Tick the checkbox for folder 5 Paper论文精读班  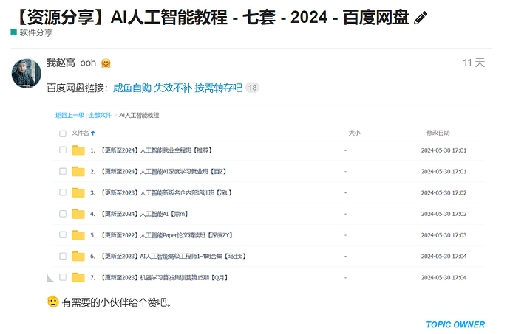point(63,234)
